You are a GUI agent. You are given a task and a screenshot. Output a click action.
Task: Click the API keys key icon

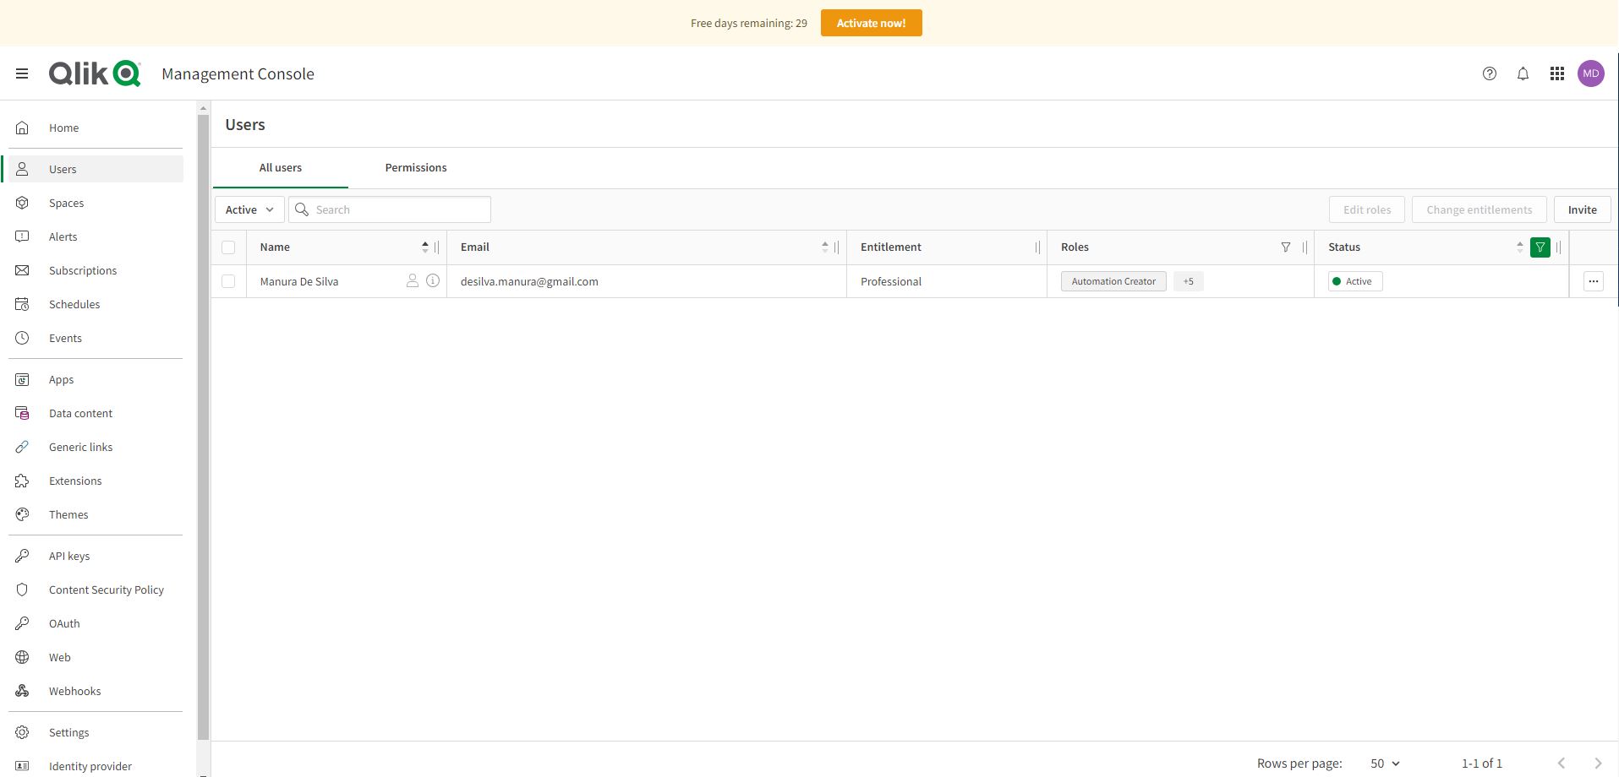[x=23, y=556]
